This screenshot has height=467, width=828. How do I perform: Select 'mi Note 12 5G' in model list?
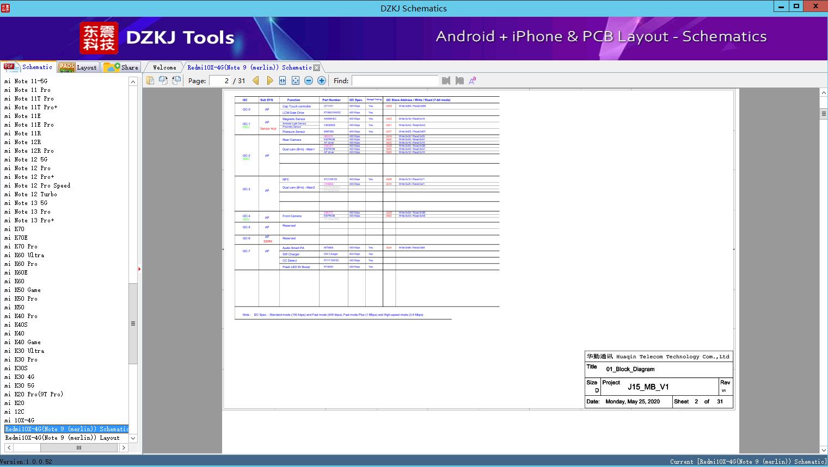tap(26, 159)
